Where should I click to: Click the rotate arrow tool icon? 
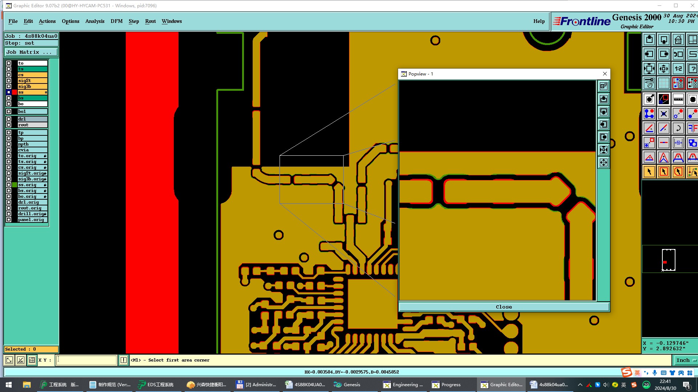tap(678, 128)
